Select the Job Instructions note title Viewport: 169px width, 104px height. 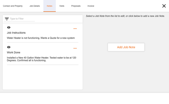point(16,33)
